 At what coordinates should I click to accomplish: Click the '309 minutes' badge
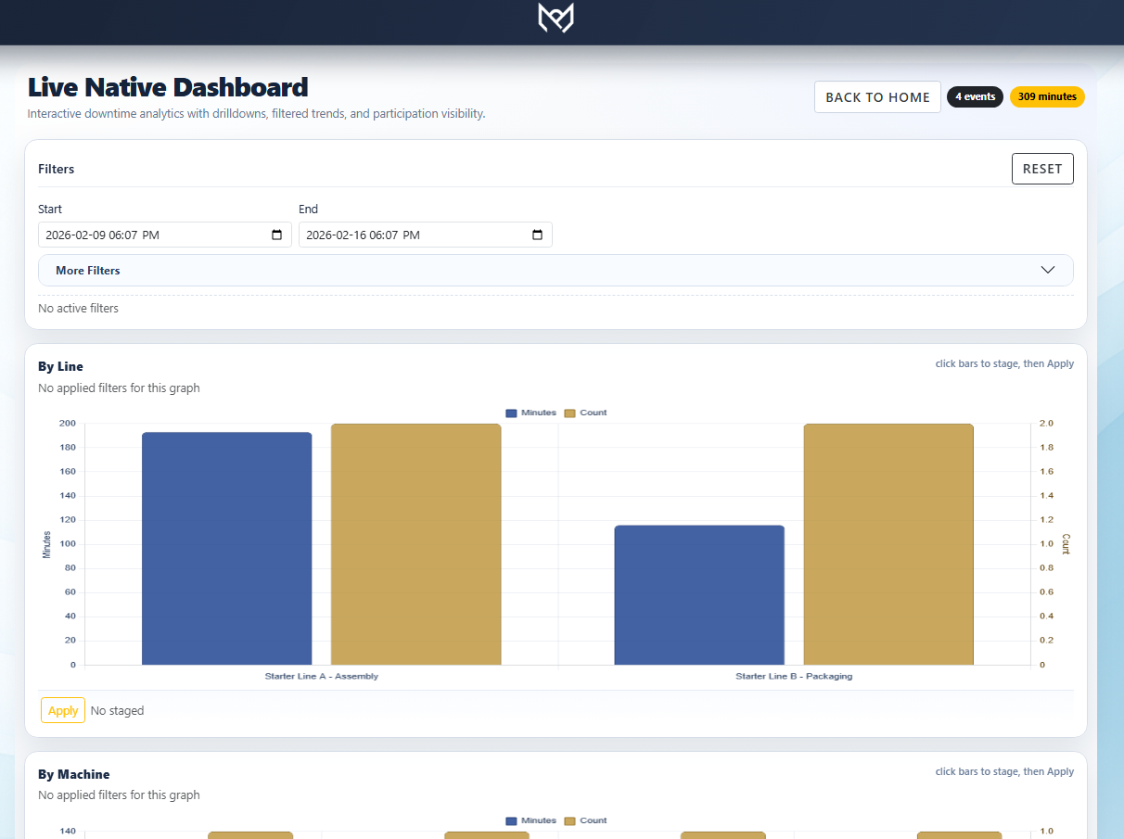pyautogui.click(x=1047, y=96)
